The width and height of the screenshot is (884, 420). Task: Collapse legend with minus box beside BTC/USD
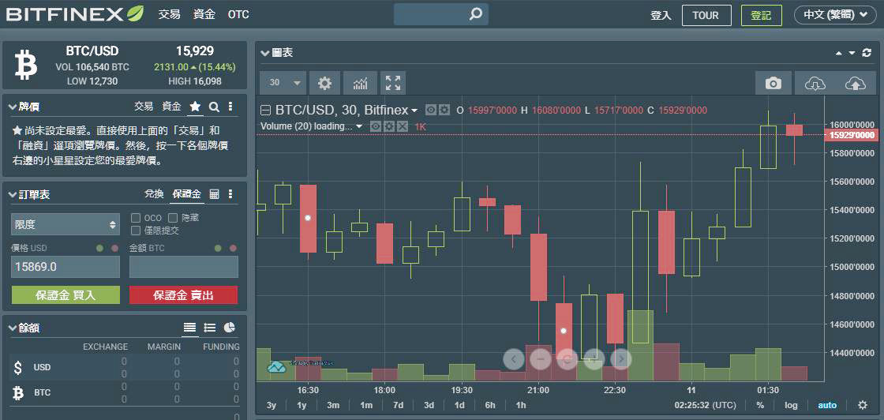point(265,110)
